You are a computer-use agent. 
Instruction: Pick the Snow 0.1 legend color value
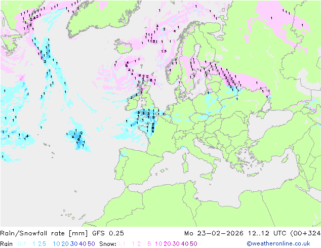click(x=121, y=244)
